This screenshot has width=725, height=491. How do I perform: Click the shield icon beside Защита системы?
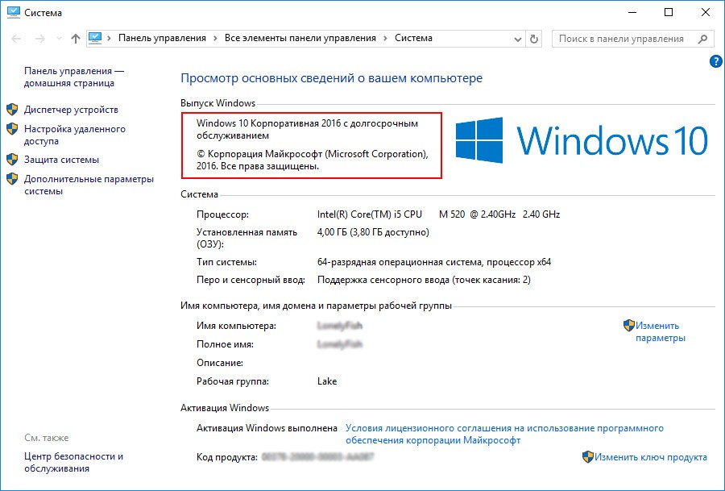(12, 160)
